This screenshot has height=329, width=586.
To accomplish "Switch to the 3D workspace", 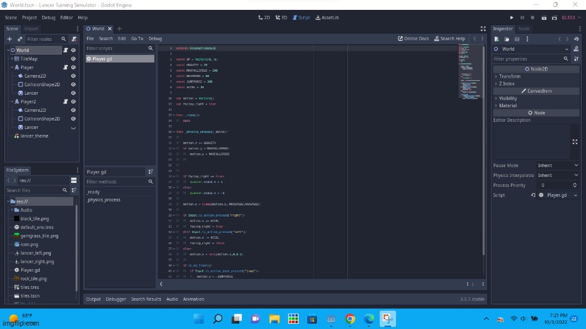I will coord(281,17).
